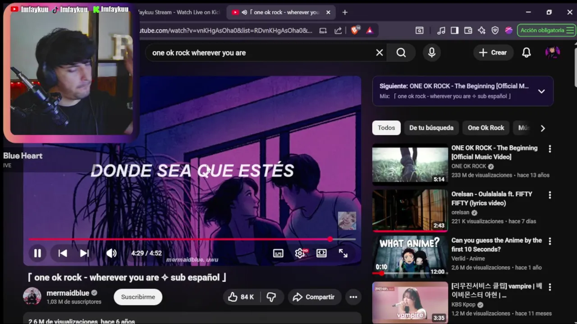Open the What Anime thumbnail
Viewport: 577px width, 324px height.
pyautogui.click(x=410, y=256)
